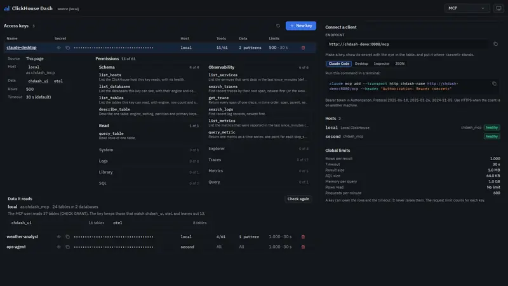Reveal the claude-desktop secret
Viewport: 508px width, 286px height.
[x=58, y=48]
